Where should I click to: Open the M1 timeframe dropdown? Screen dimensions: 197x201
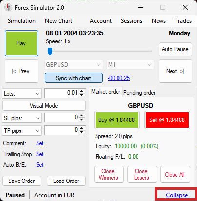(x=130, y=65)
